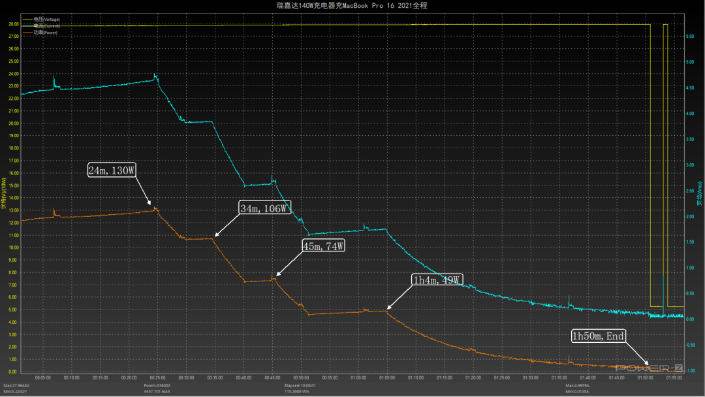Screen dimensions: 705x397
Task: Click the Points:036002 status entry
Action: coord(157,386)
